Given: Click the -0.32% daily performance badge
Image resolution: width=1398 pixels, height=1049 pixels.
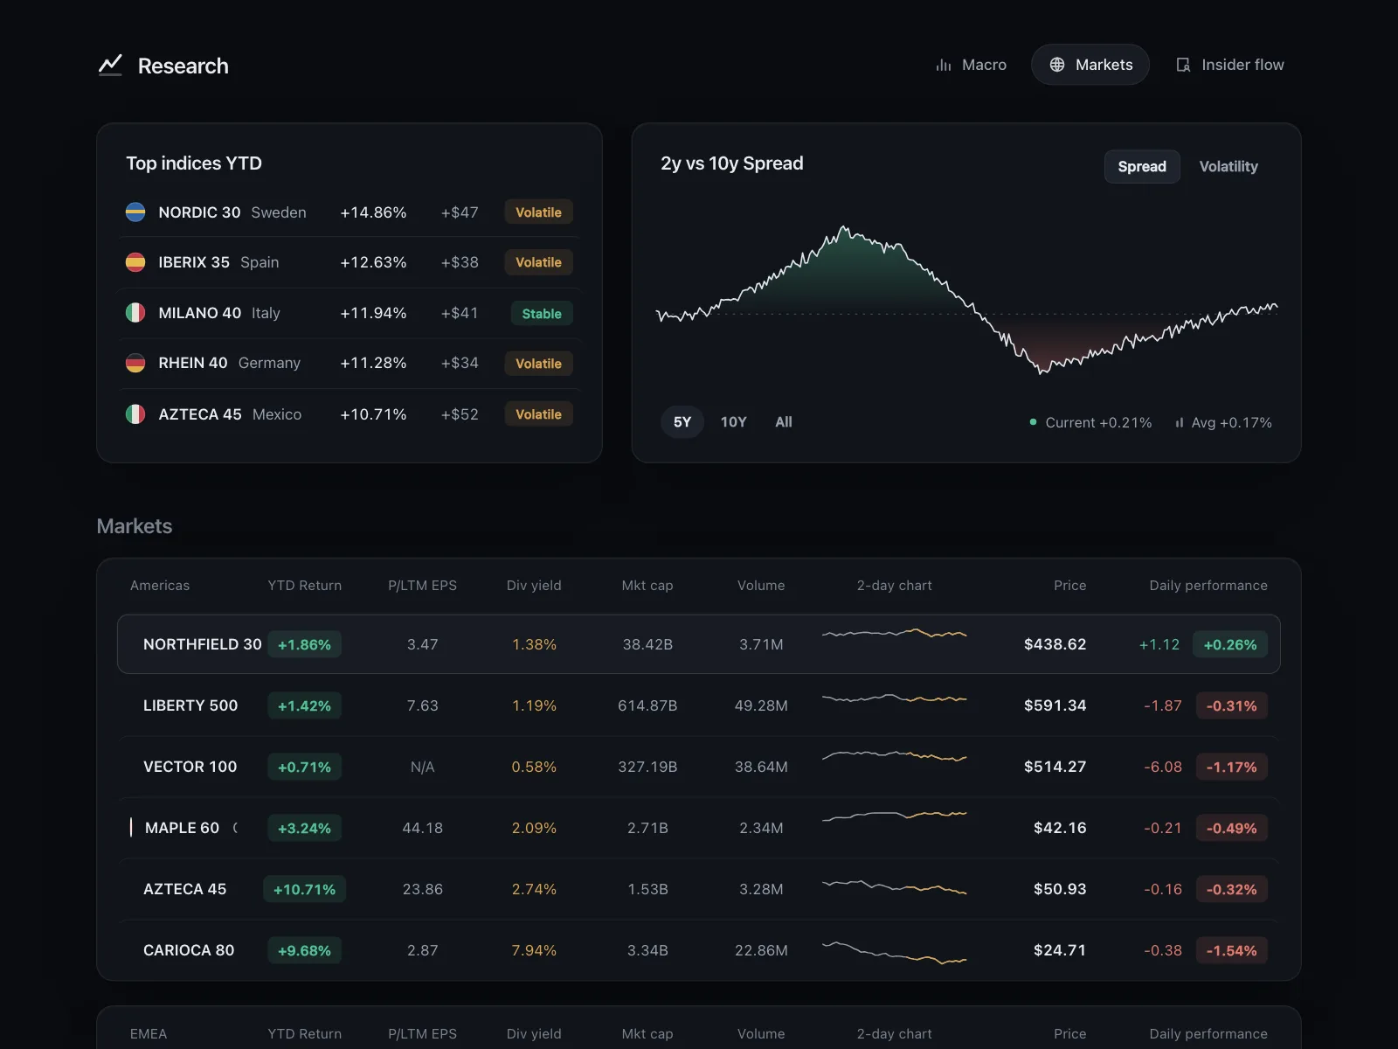Looking at the screenshot, I should pos(1231,889).
